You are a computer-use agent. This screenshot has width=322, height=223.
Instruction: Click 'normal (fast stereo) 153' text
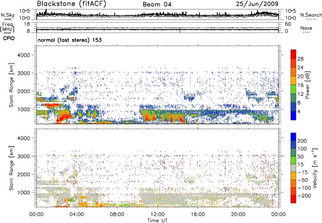70,40
